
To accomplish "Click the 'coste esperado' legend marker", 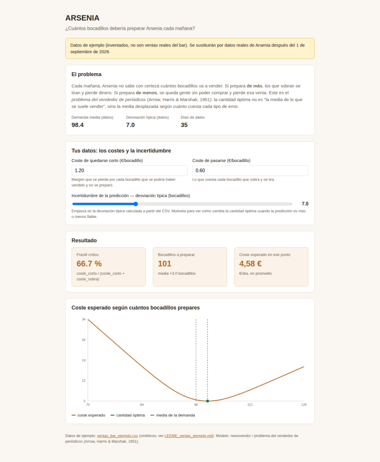I will click(73, 415).
